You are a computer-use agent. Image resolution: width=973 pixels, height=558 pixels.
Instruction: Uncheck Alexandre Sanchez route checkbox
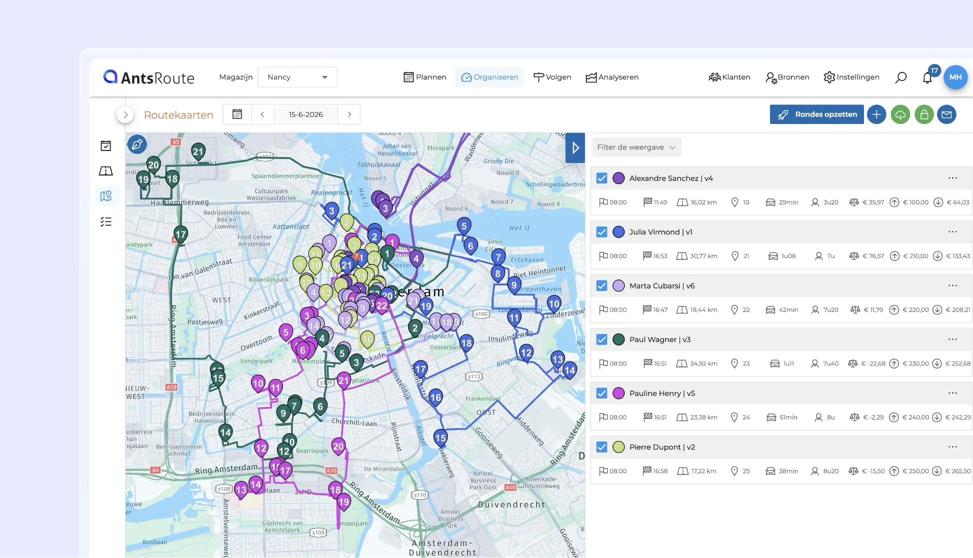point(601,178)
